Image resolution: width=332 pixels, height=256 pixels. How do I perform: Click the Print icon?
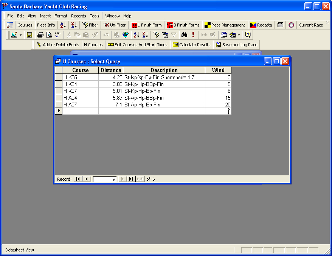coord(40,35)
